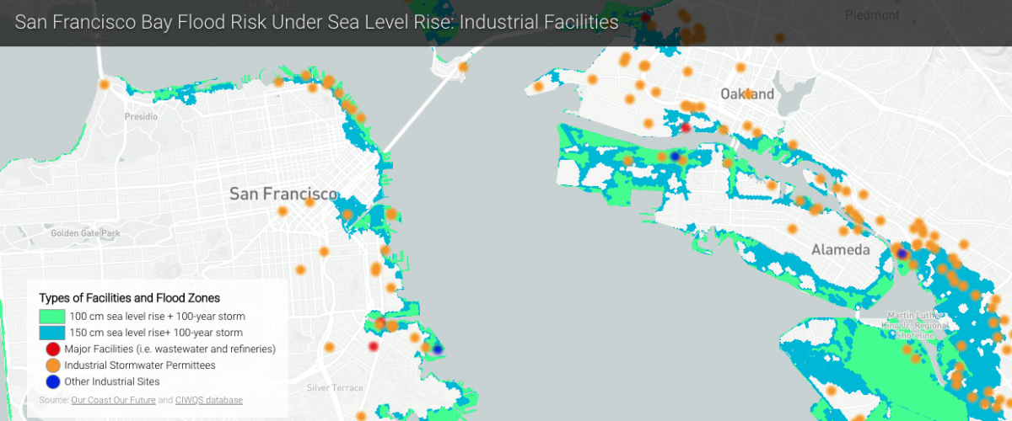Image resolution: width=1012 pixels, height=421 pixels.
Task: Click the orange permittee marker north of Presidio
Action: click(105, 84)
